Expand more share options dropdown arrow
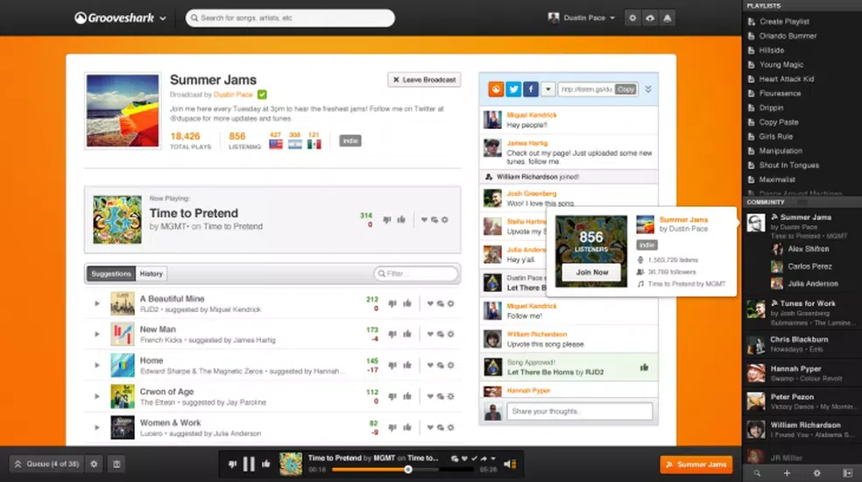This screenshot has height=482, width=862. point(548,89)
